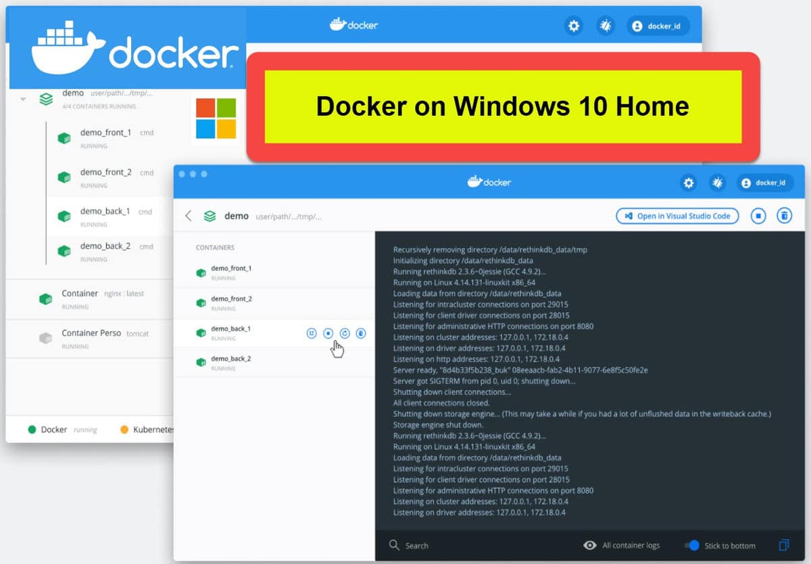The width and height of the screenshot is (811, 564).
Task: Toggle the All container logs eye icon
Action: (x=590, y=545)
